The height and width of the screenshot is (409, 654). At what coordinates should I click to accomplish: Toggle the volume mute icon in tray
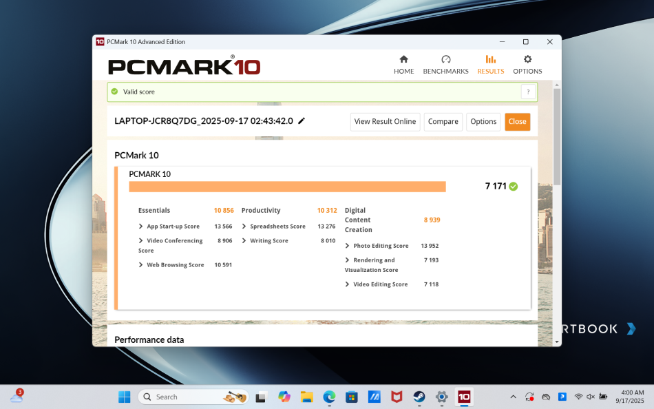589,397
